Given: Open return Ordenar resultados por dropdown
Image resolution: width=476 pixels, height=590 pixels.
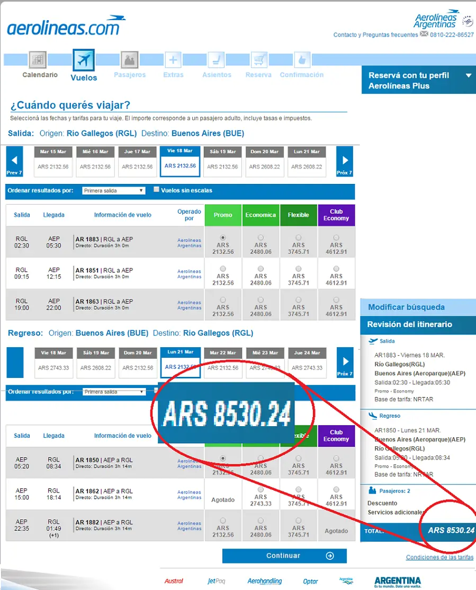Looking at the screenshot, I should tap(114, 392).
